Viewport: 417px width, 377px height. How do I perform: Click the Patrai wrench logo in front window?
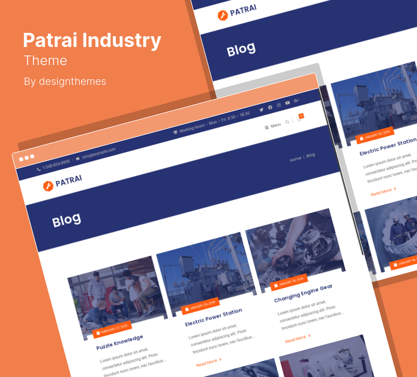click(x=48, y=186)
